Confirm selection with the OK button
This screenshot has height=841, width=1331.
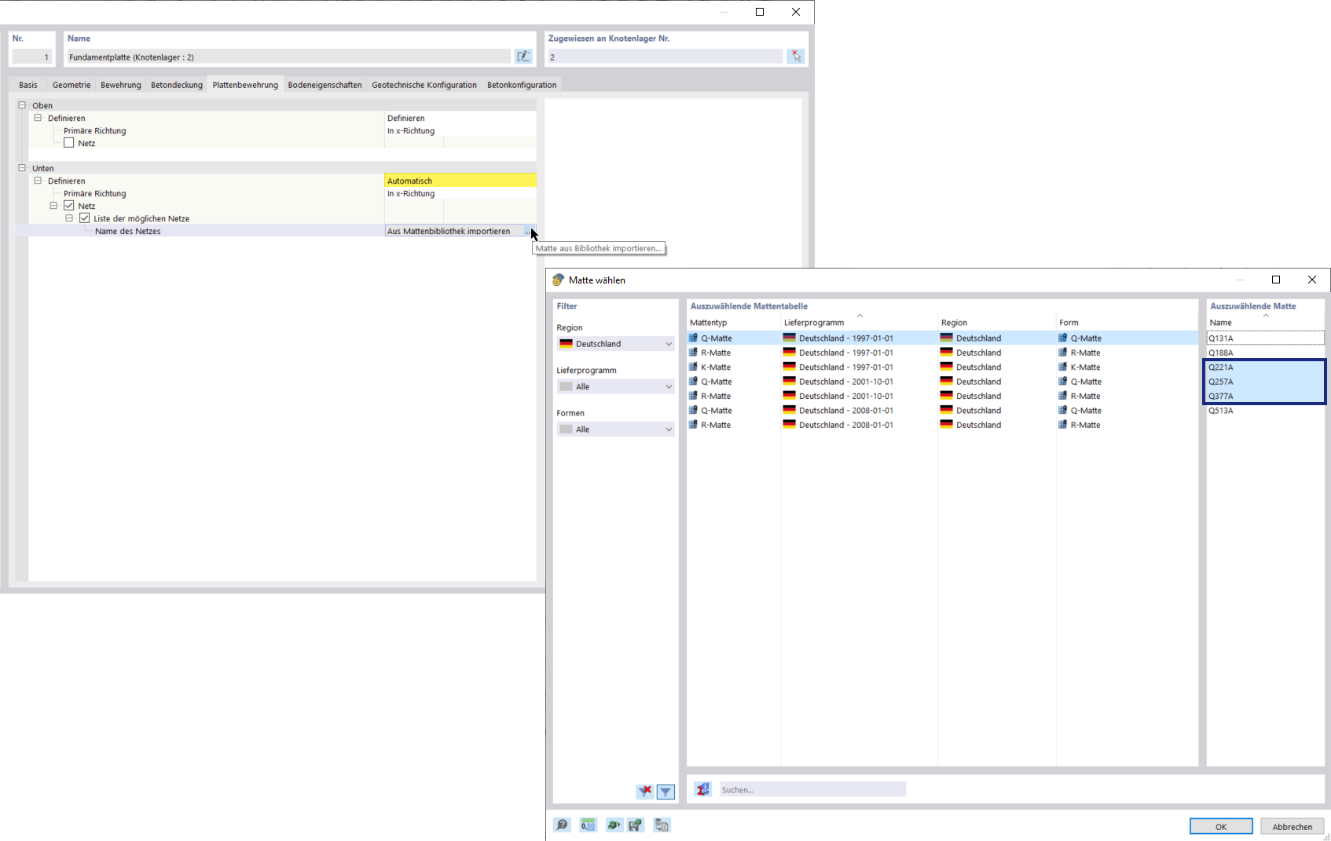click(x=1221, y=826)
